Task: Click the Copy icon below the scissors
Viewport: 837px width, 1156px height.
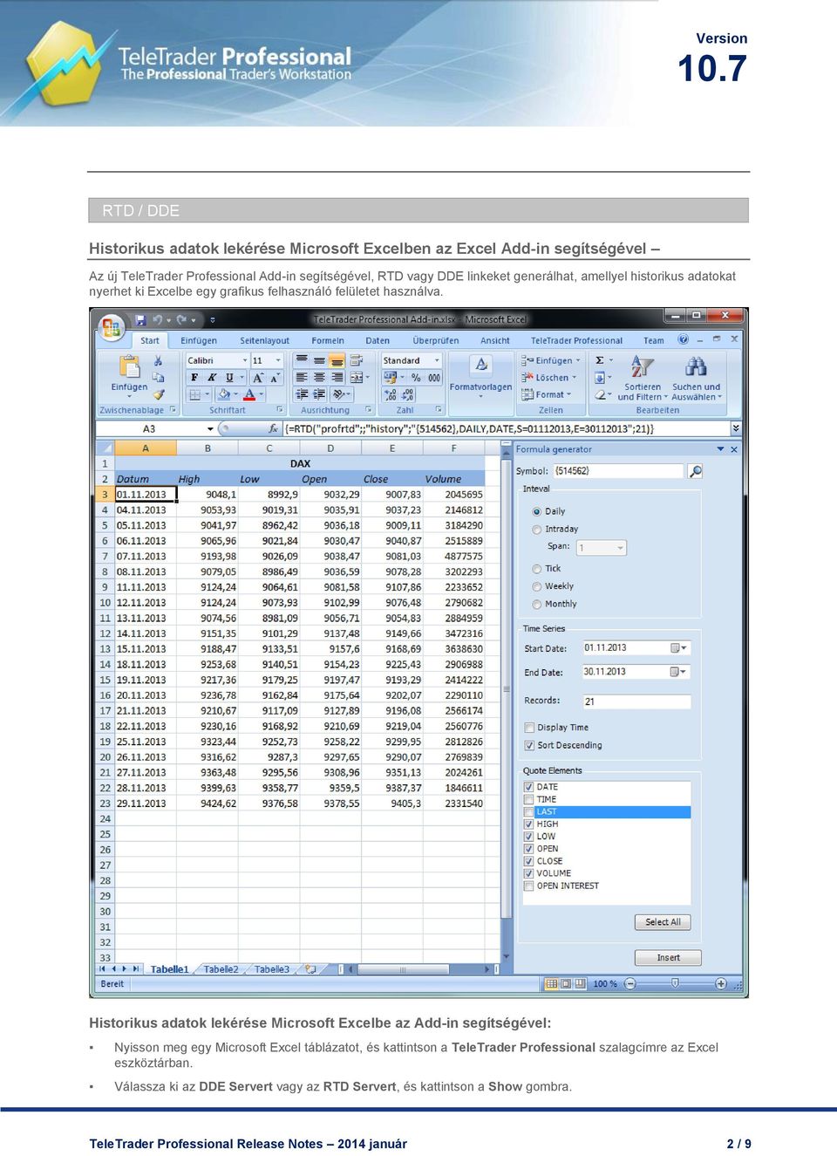Action: tap(158, 378)
